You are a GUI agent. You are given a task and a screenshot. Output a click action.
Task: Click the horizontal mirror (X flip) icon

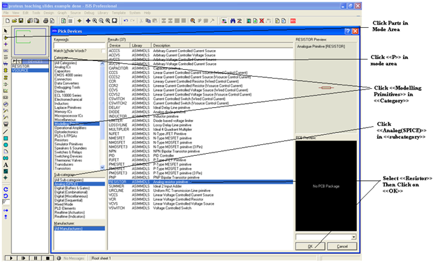pos(5,211)
